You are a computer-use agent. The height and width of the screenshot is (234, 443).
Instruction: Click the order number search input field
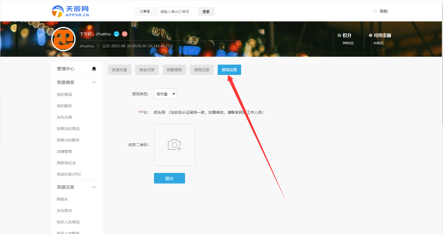click(177, 12)
